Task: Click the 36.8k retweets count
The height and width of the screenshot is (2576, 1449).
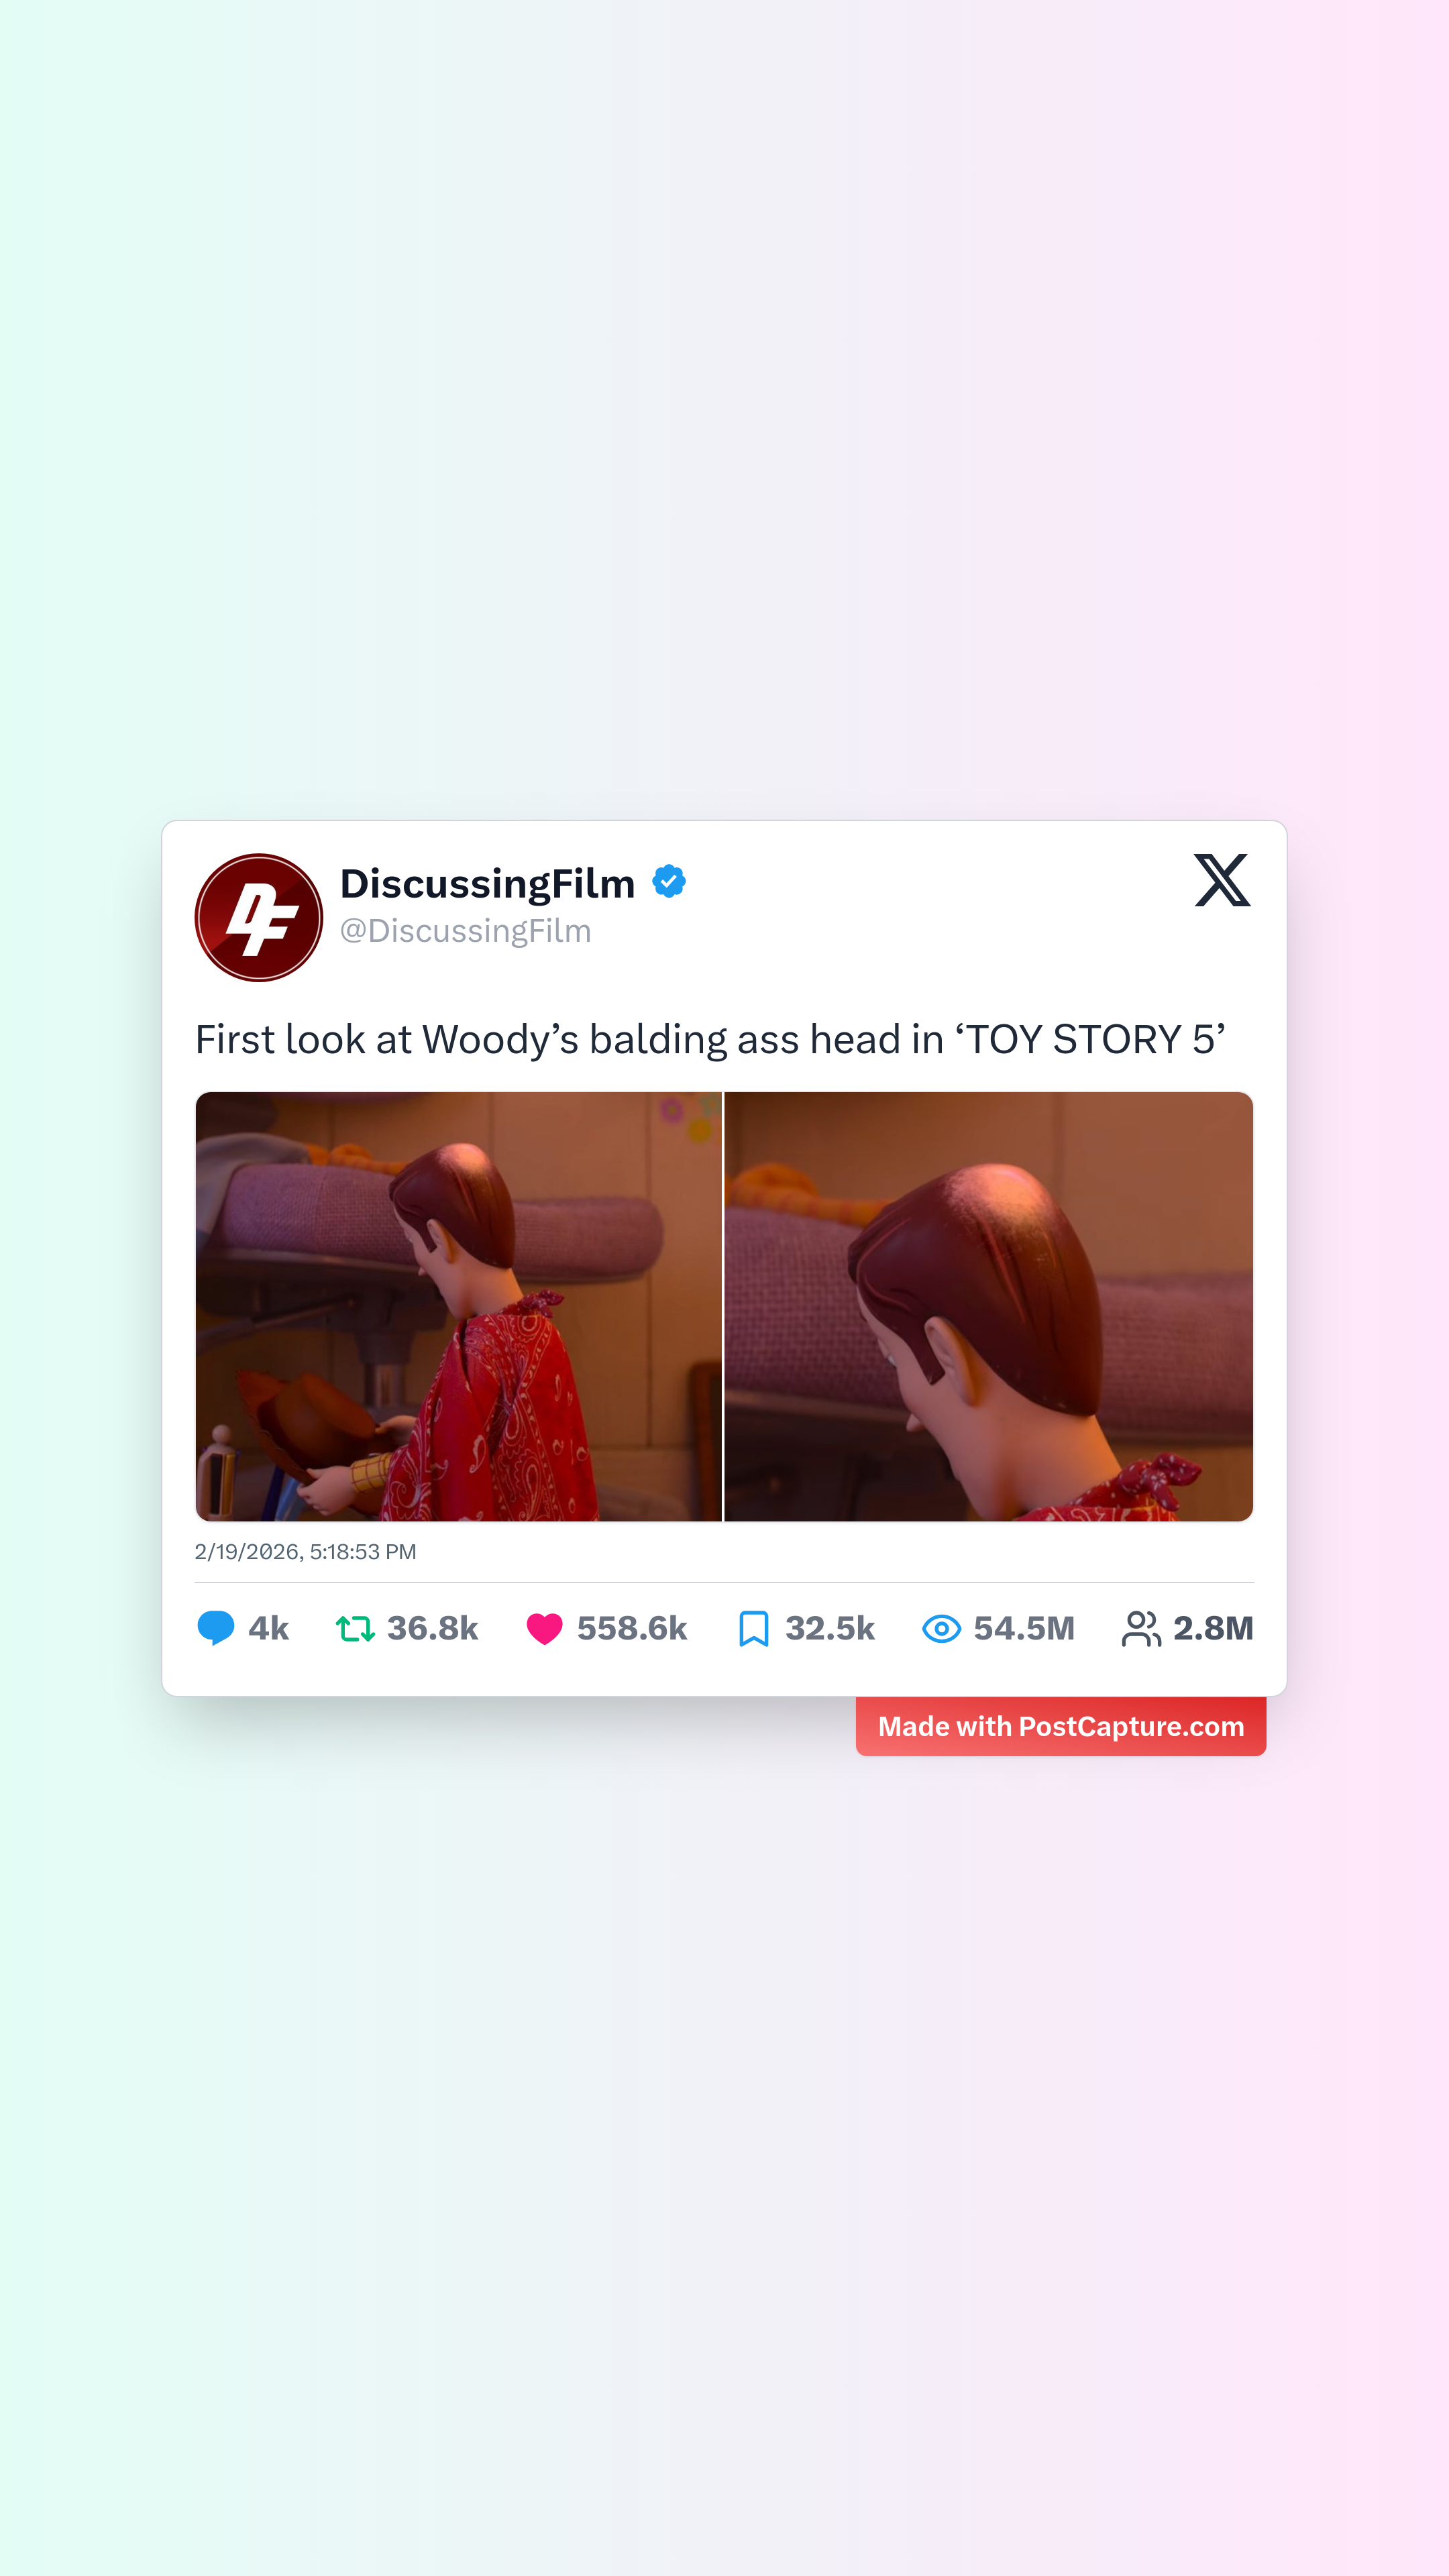Action: [x=433, y=1629]
